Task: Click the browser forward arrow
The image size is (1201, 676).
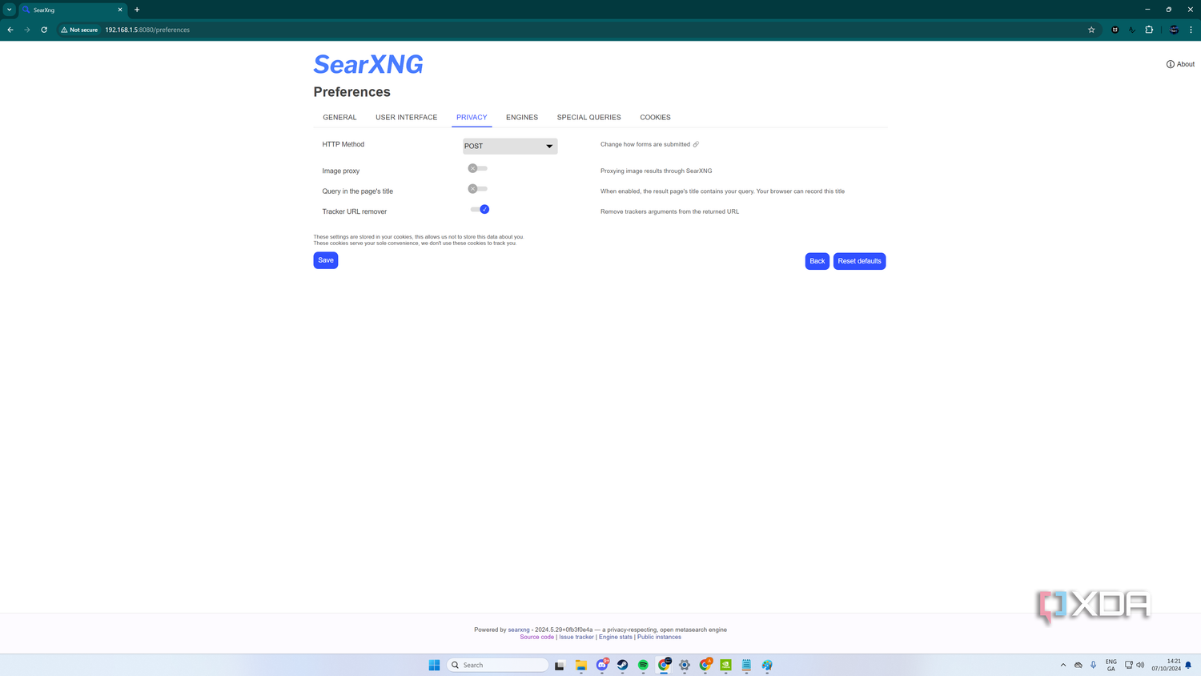Action: [27, 30]
